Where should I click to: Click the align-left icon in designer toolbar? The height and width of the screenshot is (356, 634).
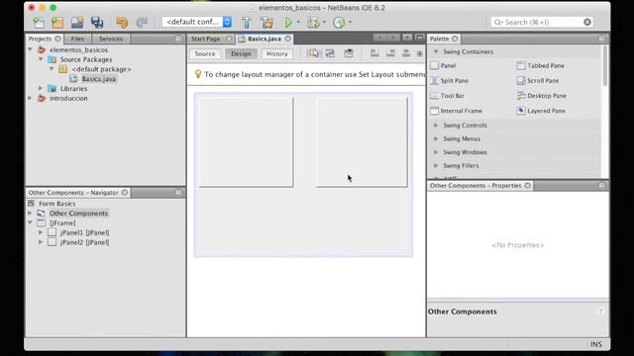tap(374, 53)
